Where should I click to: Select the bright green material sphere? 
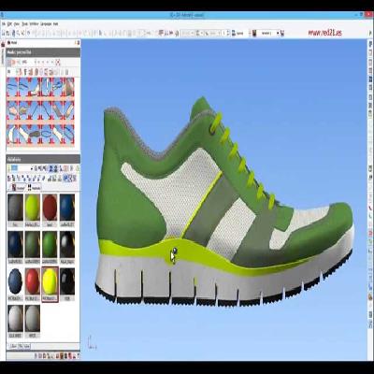pyautogui.click(x=50, y=244)
